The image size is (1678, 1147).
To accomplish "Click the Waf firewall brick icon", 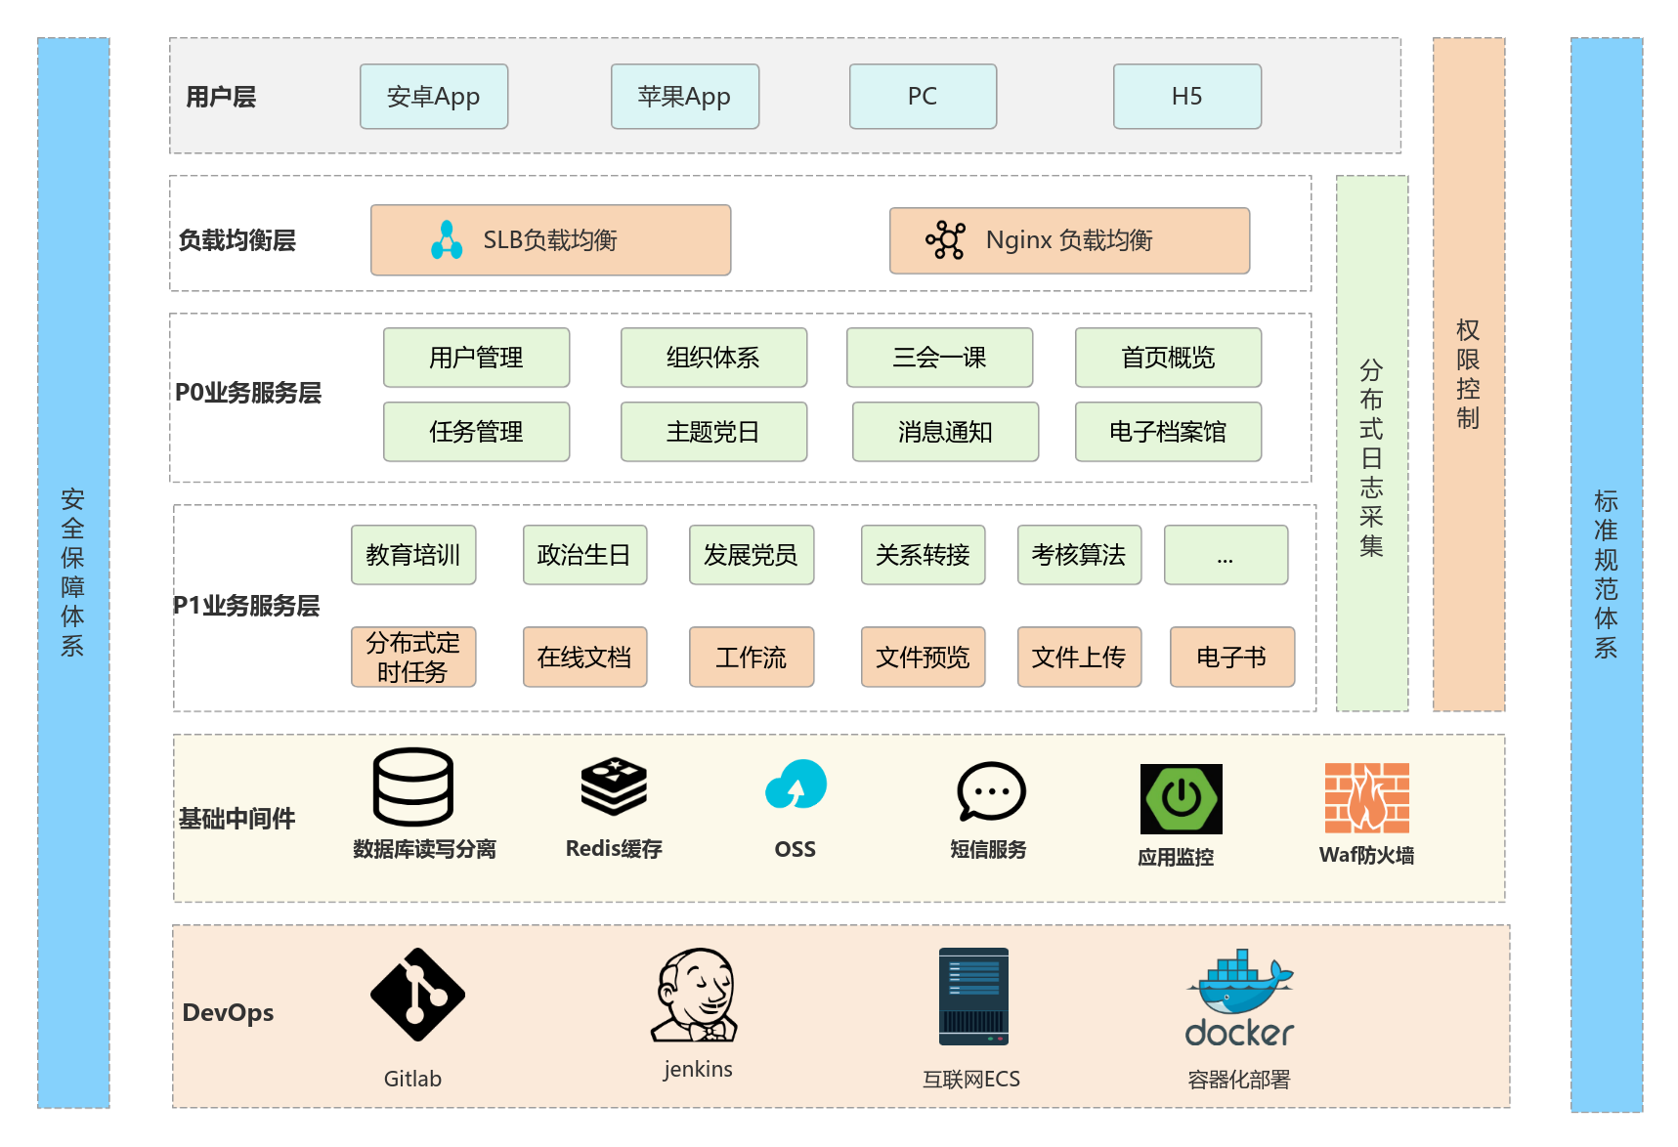I will [1367, 798].
